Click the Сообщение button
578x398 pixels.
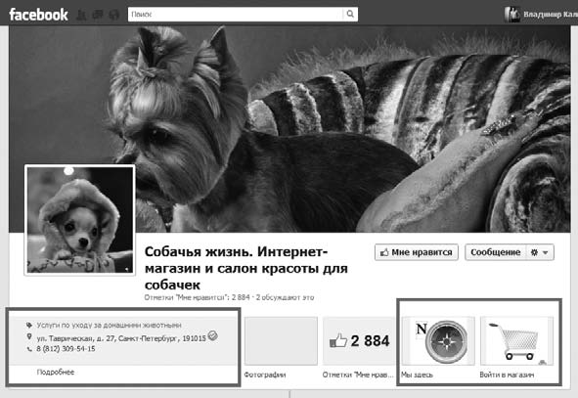(496, 252)
